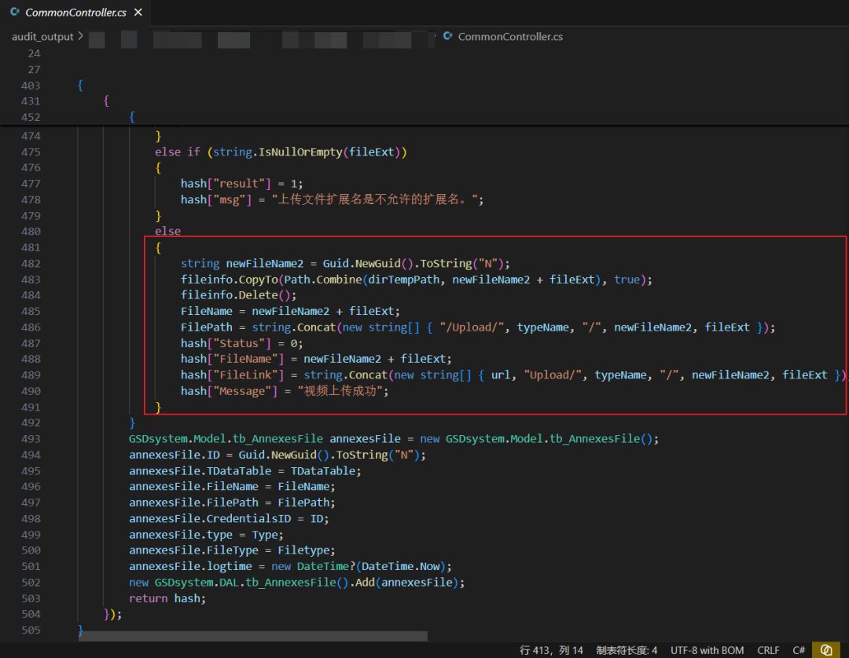This screenshot has height=658, width=849.
Task: Click fileinfo.CopyTo on line 483
Action: coord(229,280)
